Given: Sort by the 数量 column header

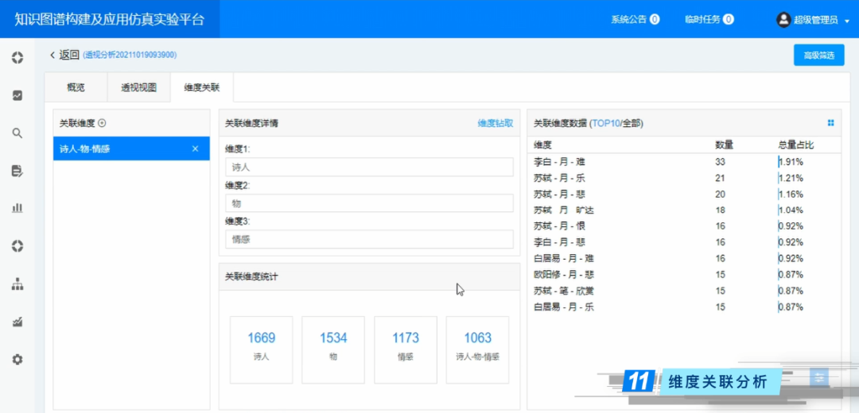Looking at the screenshot, I should [725, 145].
